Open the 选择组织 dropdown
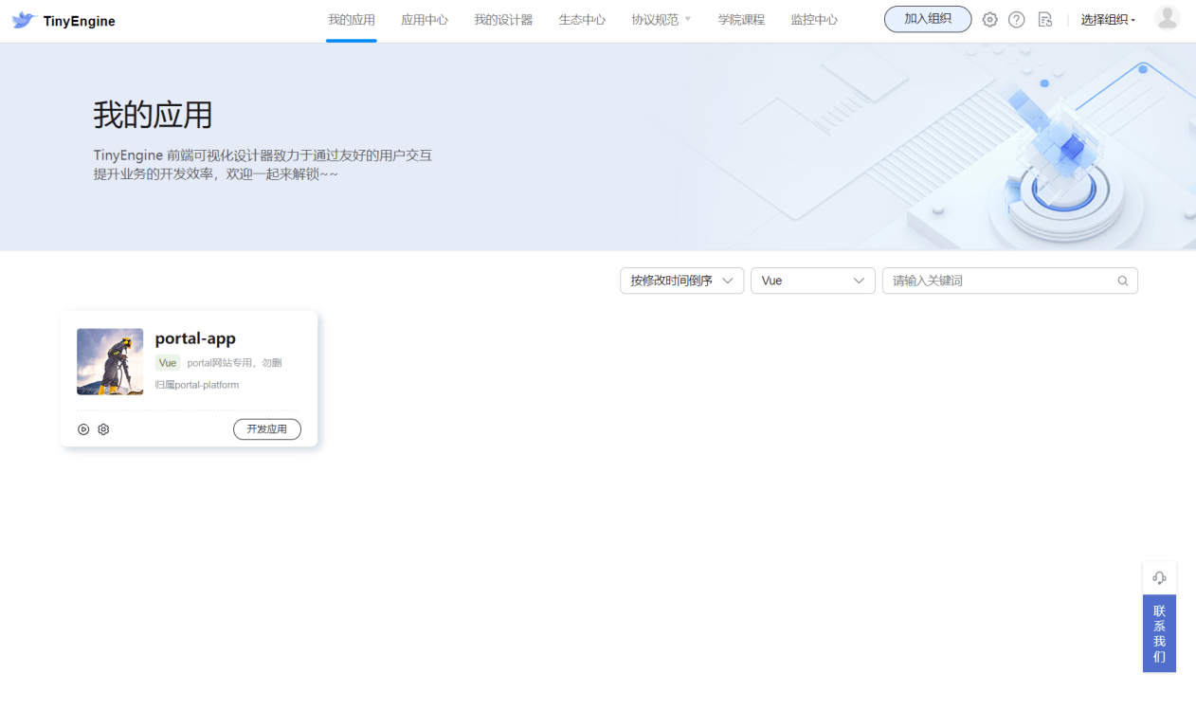Image resolution: width=1196 pixels, height=728 pixels. pyautogui.click(x=1107, y=18)
